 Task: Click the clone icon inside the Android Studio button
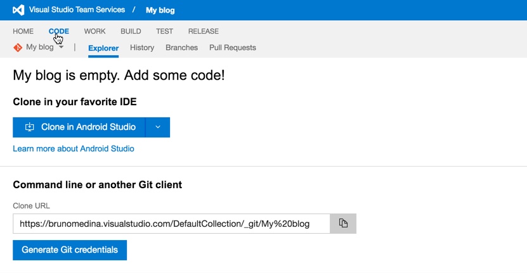29,127
